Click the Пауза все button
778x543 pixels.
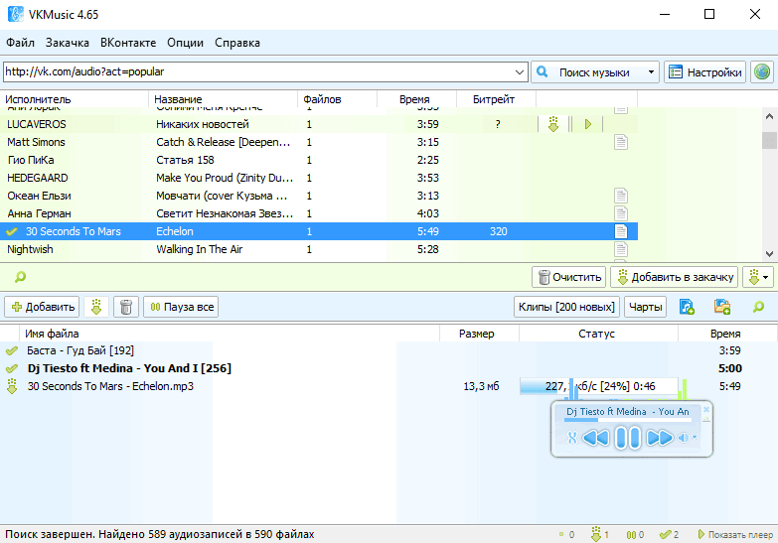181,307
